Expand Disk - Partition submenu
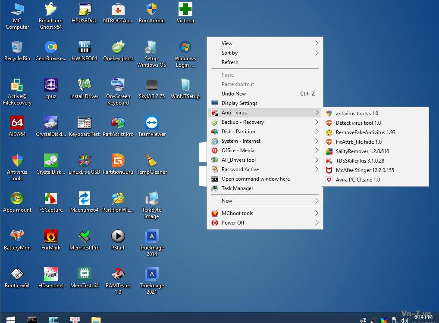The image size is (439, 323). pyautogui.click(x=265, y=132)
